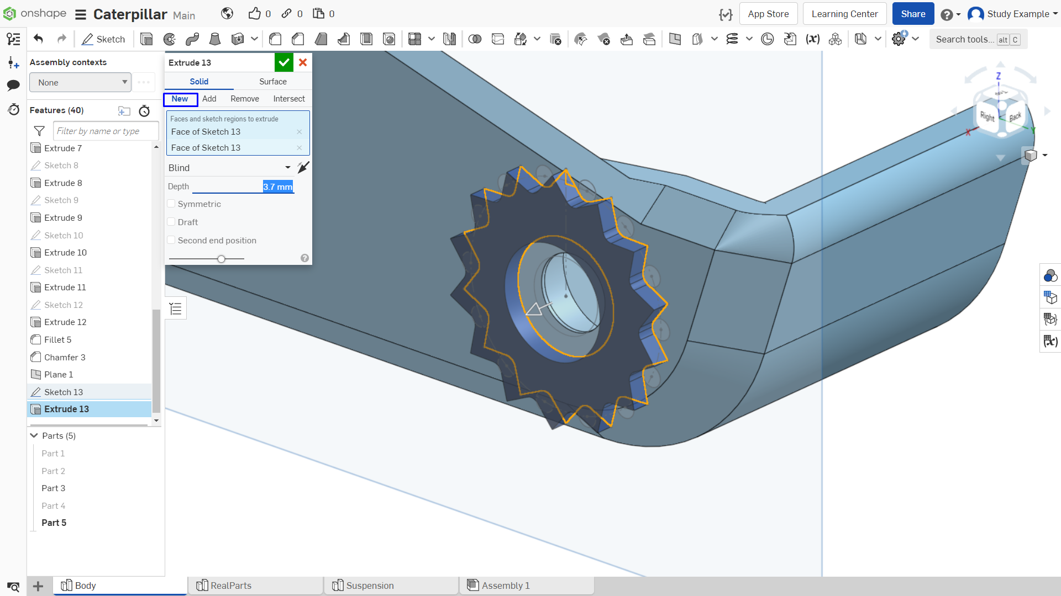Open the view cube options dropdown

(1044, 155)
